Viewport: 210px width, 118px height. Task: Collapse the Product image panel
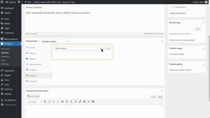click(x=203, y=48)
